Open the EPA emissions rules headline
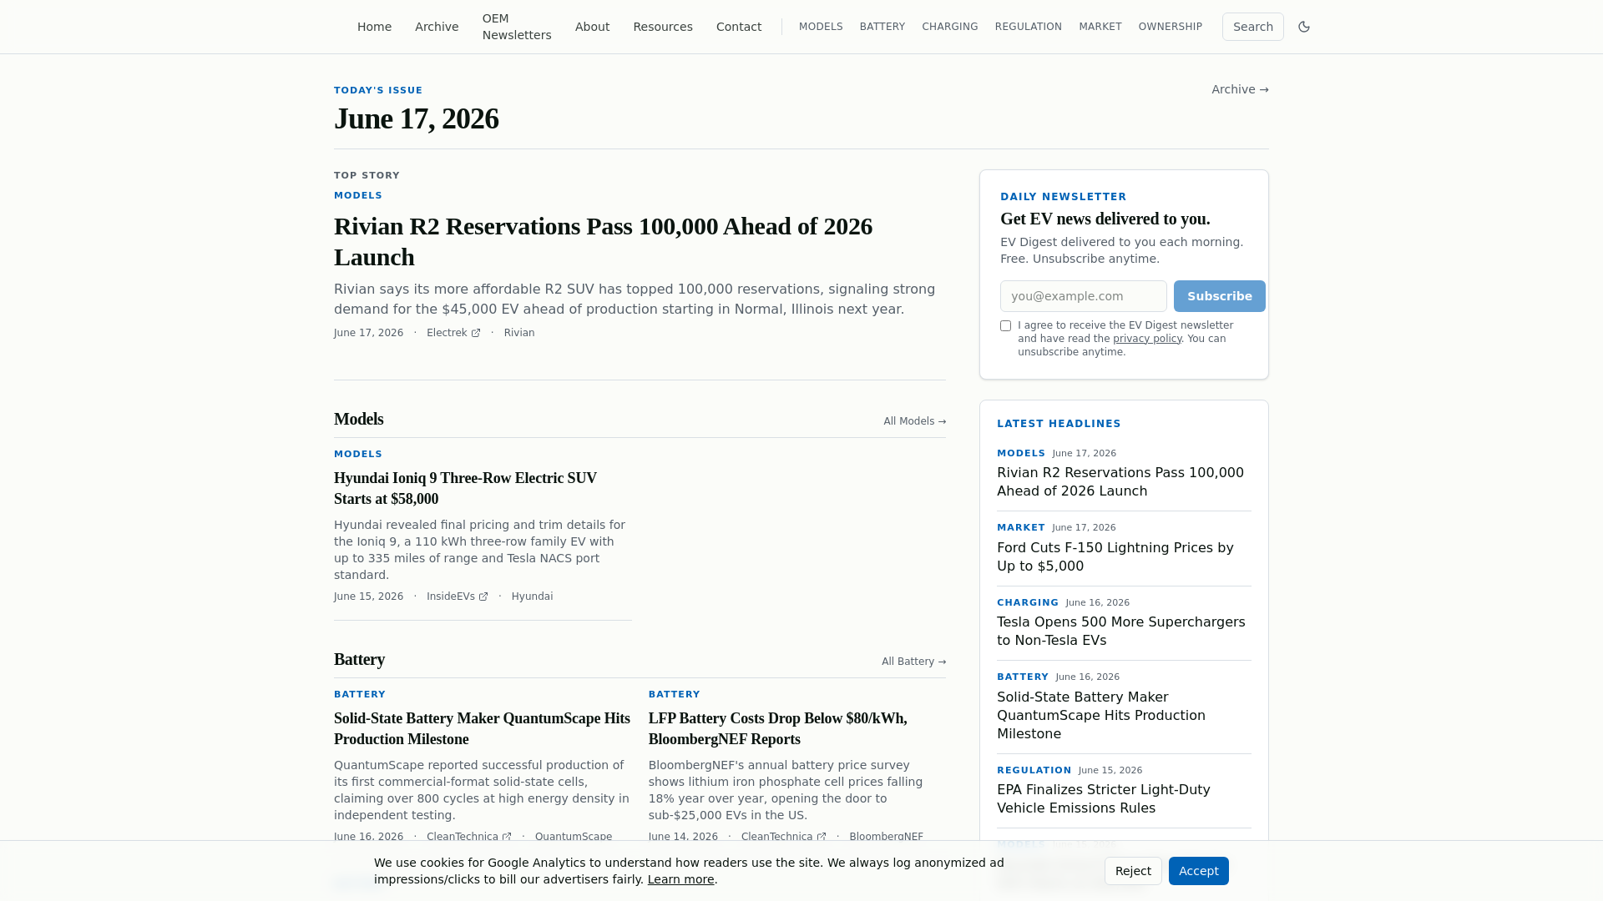This screenshot has height=901, width=1603. pyautogui.click(x=1103, y=798)
